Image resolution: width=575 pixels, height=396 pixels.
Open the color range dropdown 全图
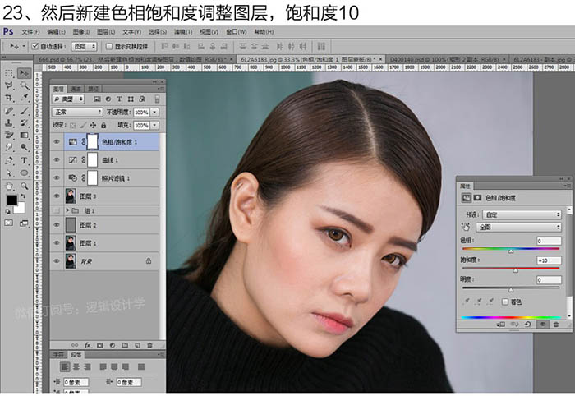point(518,227)
